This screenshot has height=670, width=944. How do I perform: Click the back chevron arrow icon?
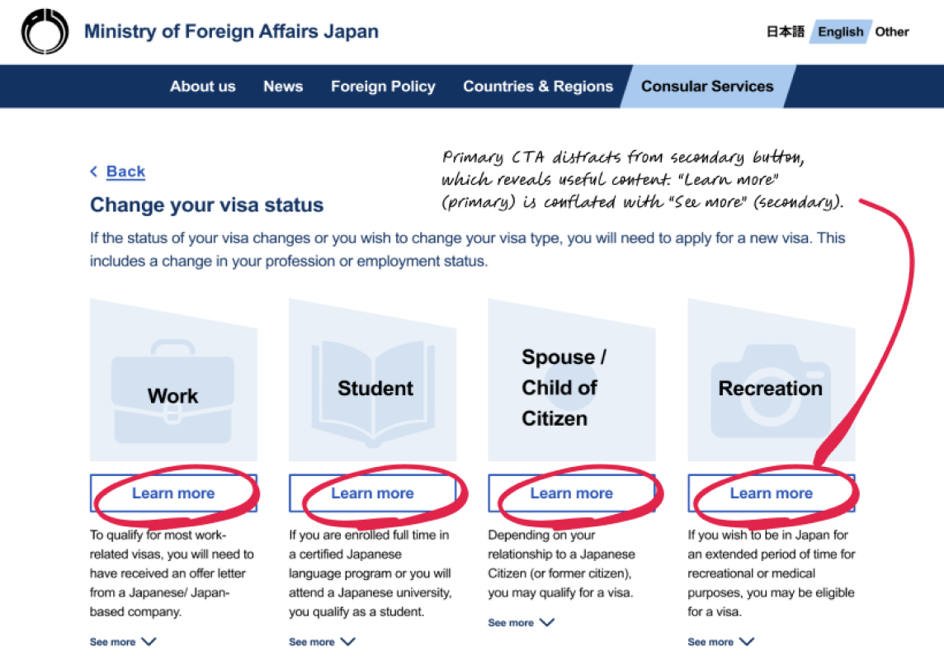pyautogui.click(x=94, y=172)
